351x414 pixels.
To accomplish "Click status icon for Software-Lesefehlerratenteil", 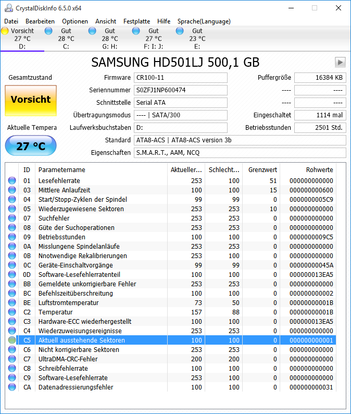I will 12,274.
